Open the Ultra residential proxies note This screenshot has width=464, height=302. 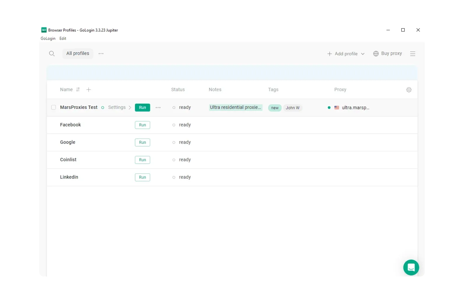(x=236, y=107)
